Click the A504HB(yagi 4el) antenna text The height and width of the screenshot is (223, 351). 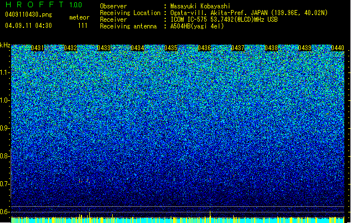[197, 26]
